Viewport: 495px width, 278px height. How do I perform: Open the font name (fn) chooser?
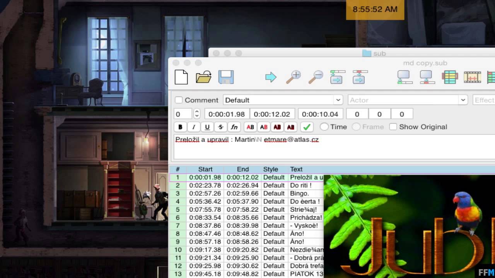pos(234,127)
